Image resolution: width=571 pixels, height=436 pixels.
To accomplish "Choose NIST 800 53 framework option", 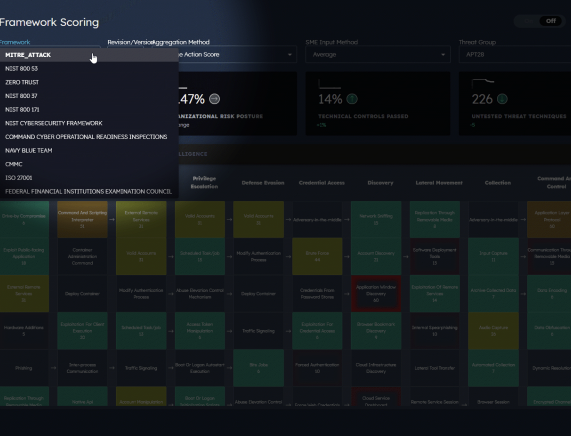I will (89, 68).
